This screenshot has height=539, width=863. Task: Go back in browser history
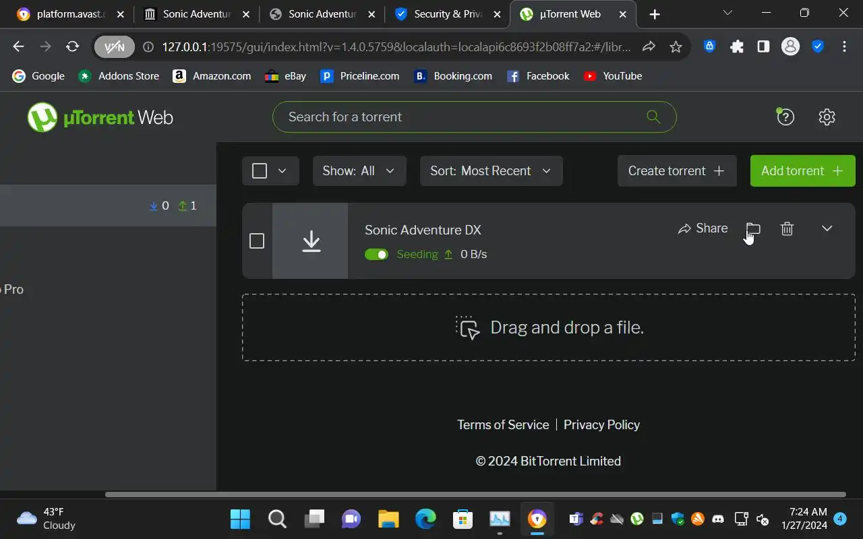(18, 46)
